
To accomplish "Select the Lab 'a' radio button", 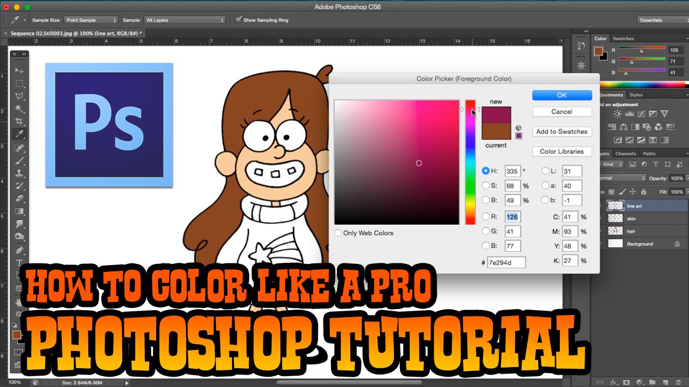I will (x=545, y=185).
